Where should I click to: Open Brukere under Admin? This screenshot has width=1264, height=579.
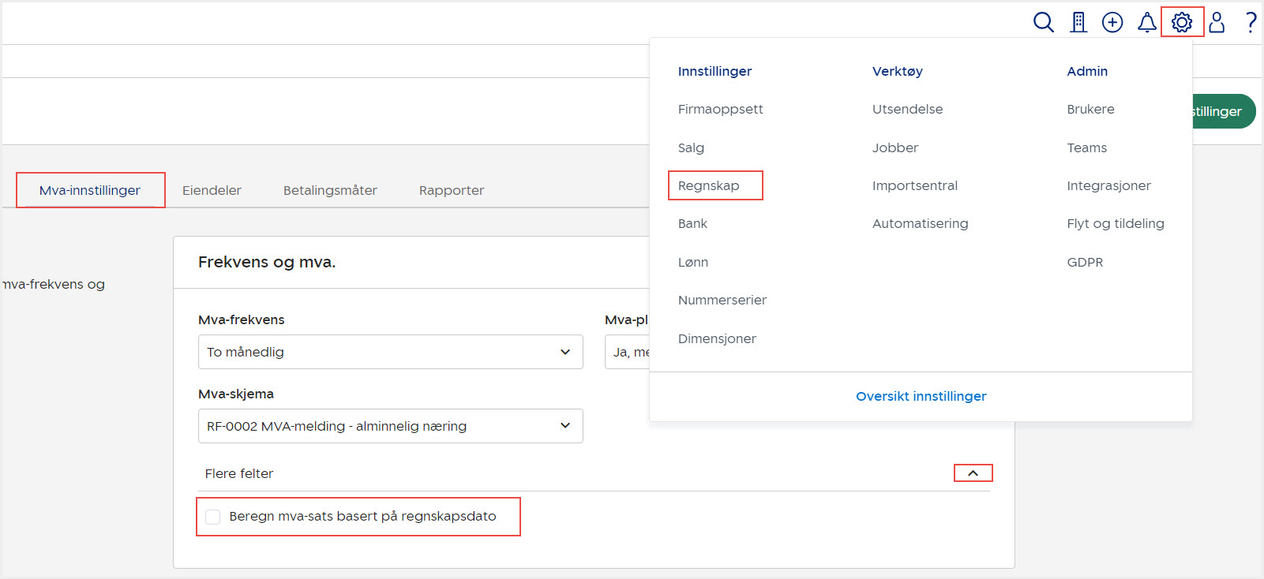pyautogui.click(x=1090, y=110)
